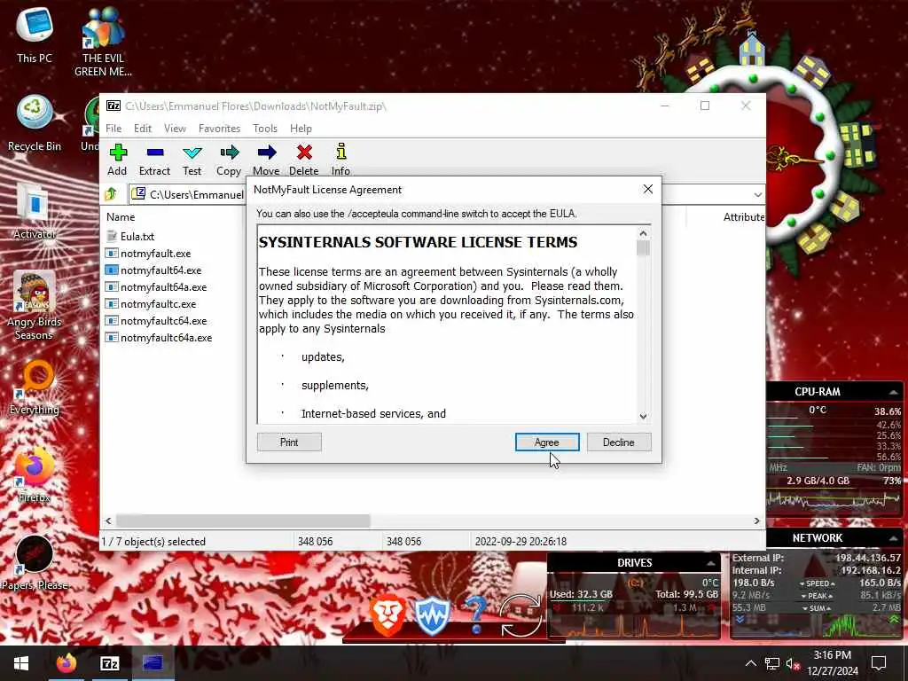
Task: Click the license text scroll-up arrow
Action: [643, 233]
